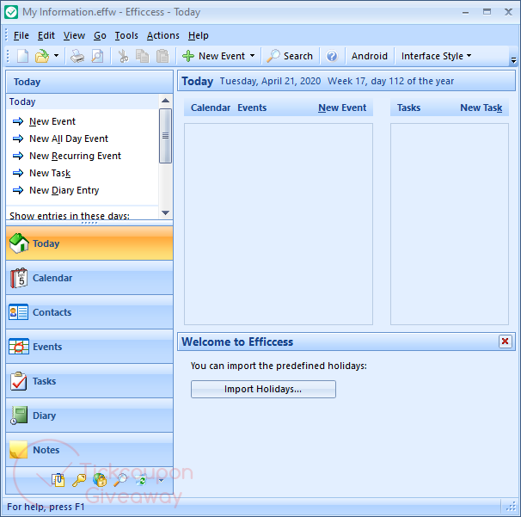Select the Today navigation house icon
The image size is (521, 517).
coord(19,243)
